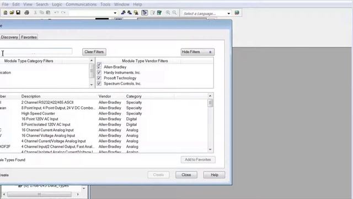
Task: Click the module search text field
Action: coord(36,51)
